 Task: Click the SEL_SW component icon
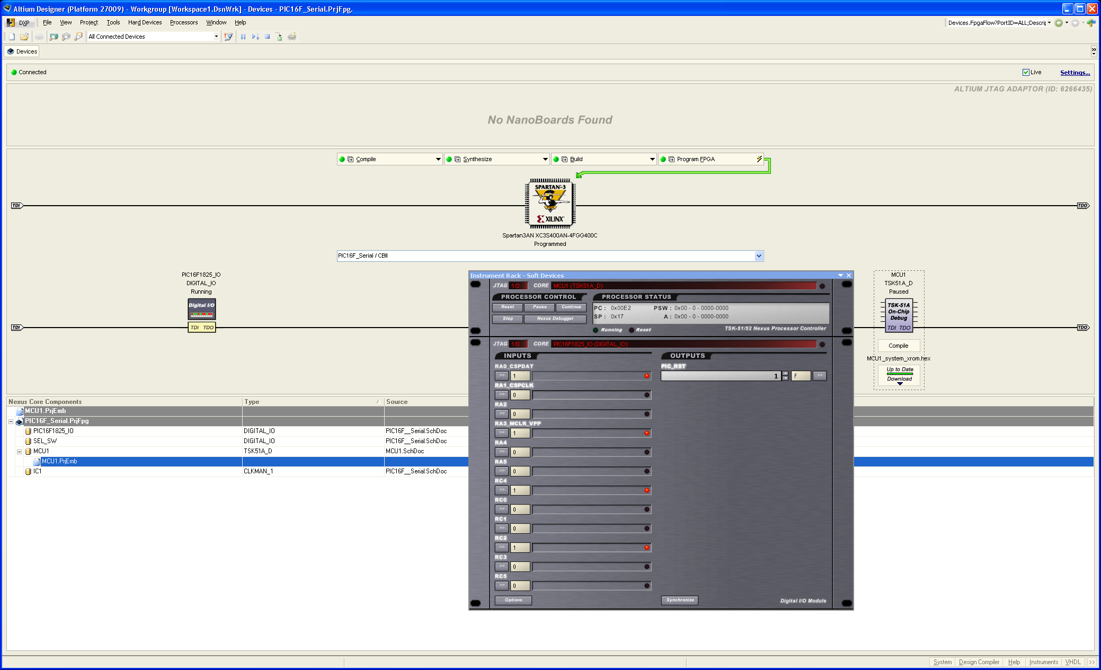click(29, 441)
